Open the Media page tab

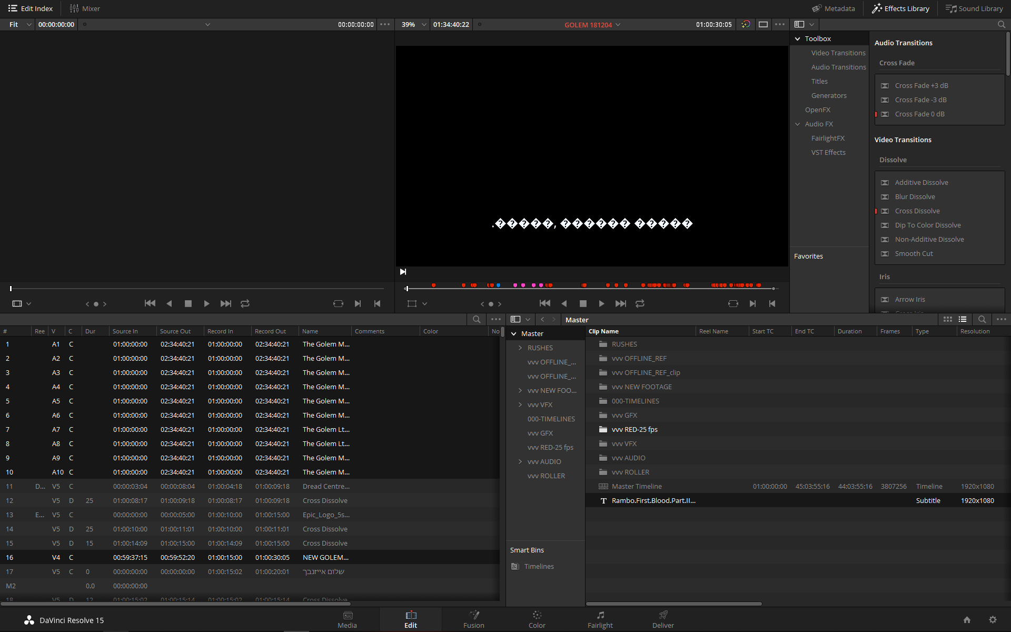pos(347,620)
